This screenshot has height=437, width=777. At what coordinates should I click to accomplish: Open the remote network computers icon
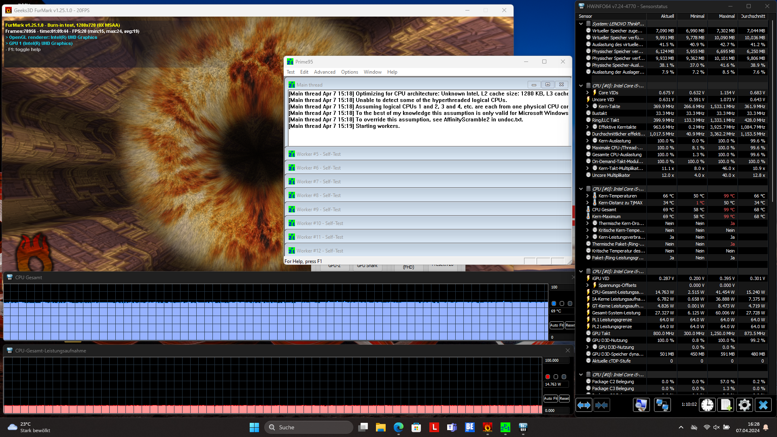point(662,405)
